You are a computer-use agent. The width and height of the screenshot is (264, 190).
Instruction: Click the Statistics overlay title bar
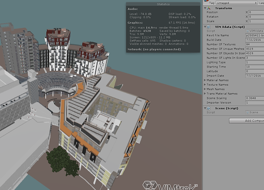[x=163, y=4]
